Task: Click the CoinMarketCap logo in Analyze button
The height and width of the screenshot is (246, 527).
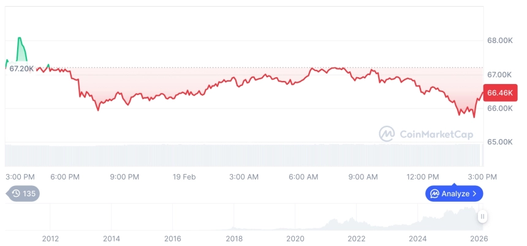Action: pos(434,193)
